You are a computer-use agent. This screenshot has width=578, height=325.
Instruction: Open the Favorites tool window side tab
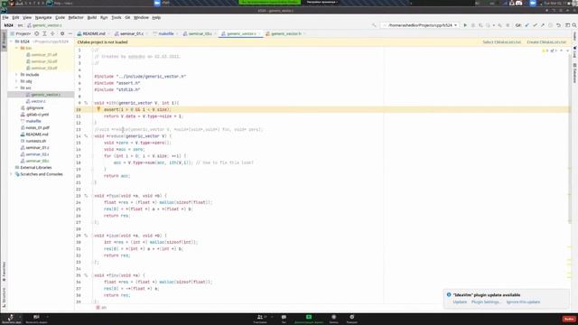pos(4,272)
